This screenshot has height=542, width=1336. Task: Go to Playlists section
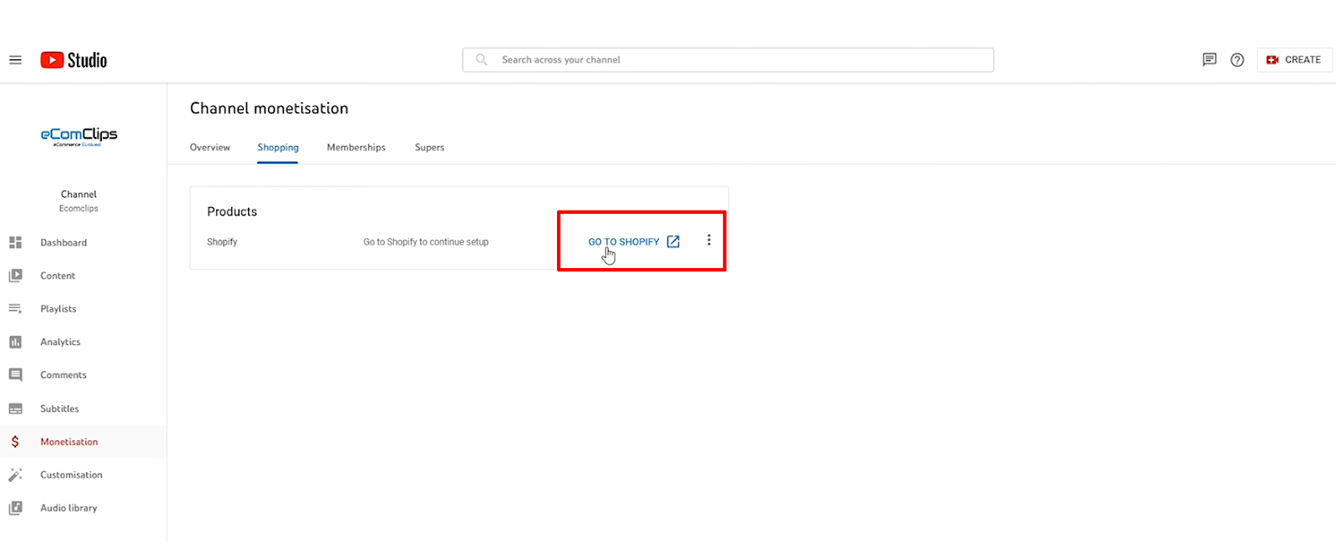coord(58,308)
